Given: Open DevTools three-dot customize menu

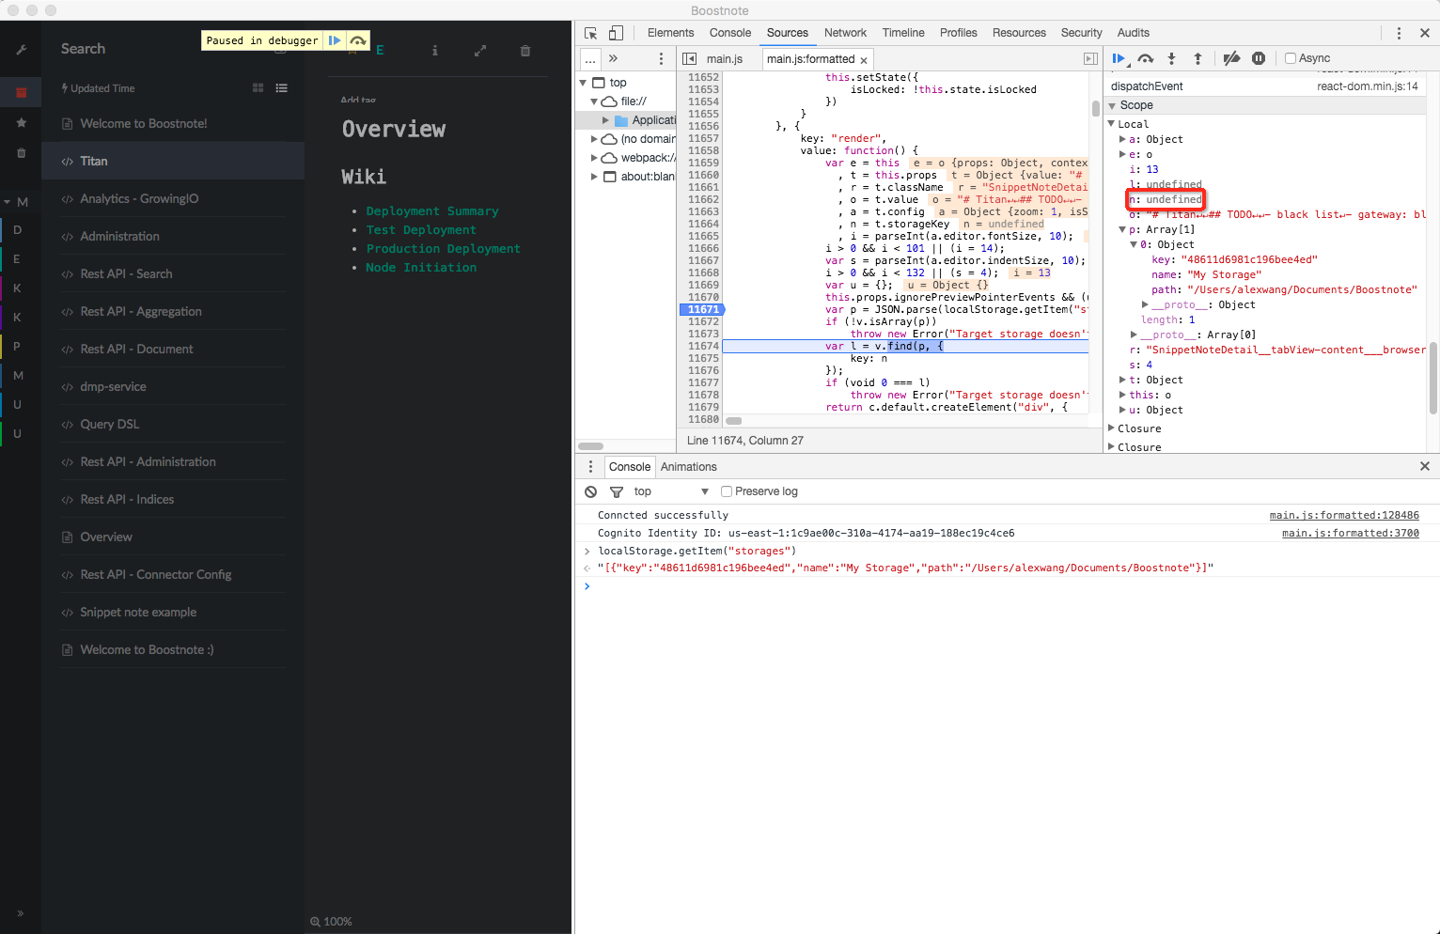Looking at the screenshot, I should click(1399, 33).
